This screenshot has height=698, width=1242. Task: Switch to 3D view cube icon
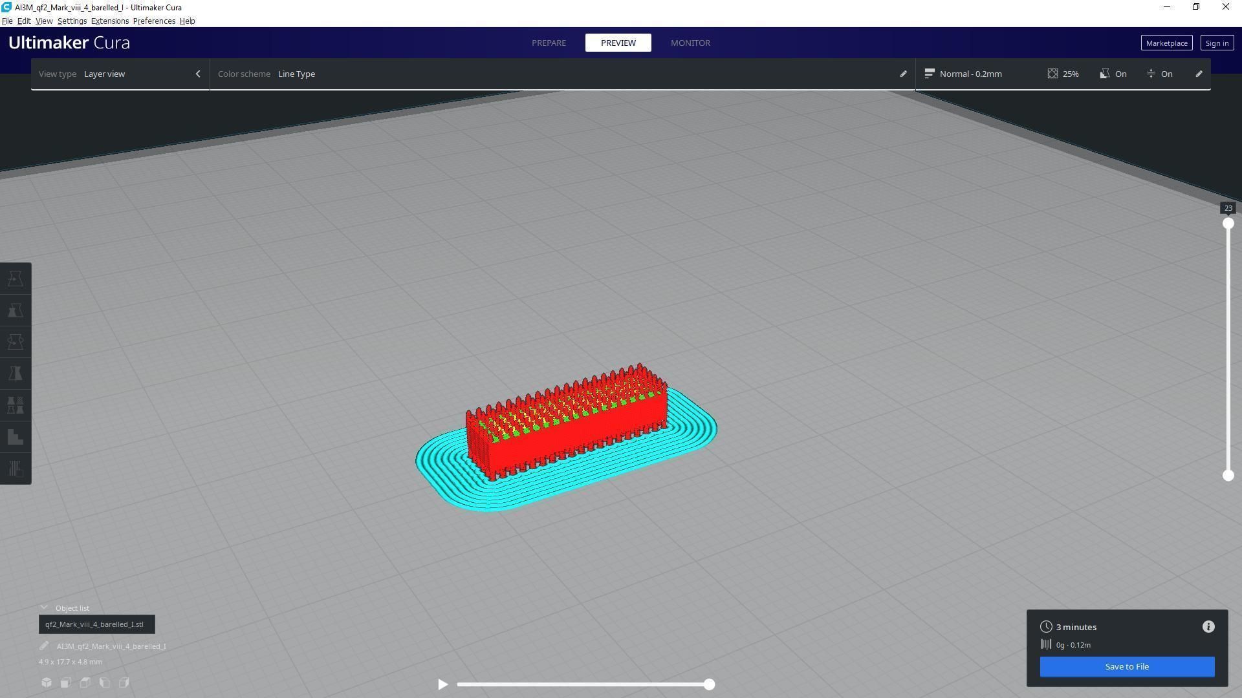[47, 682]
